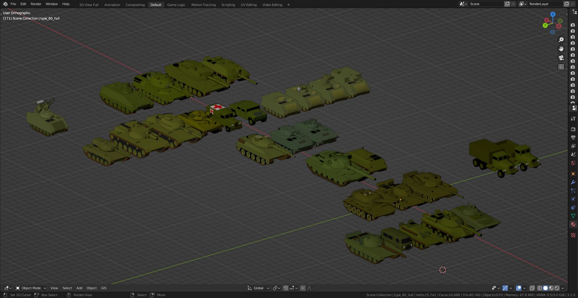Open the scene browse dropdown
This screenshot has width=578, height=298.
coord(463,4)
